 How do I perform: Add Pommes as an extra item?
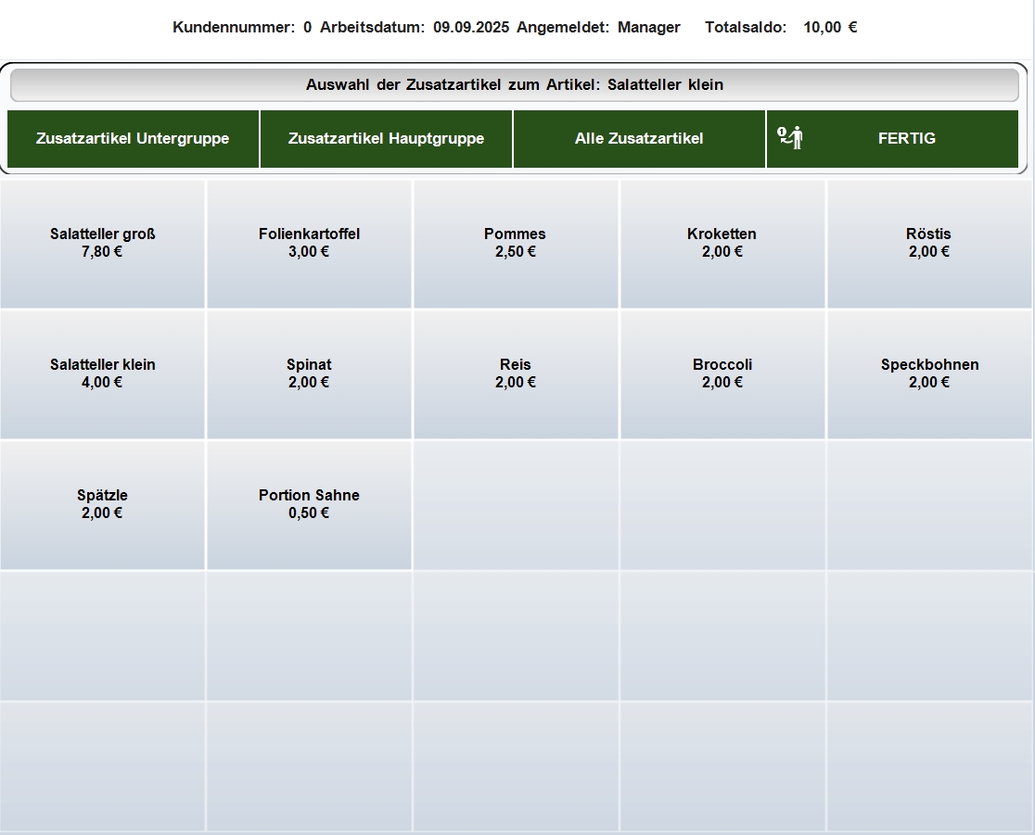(516, 244)
